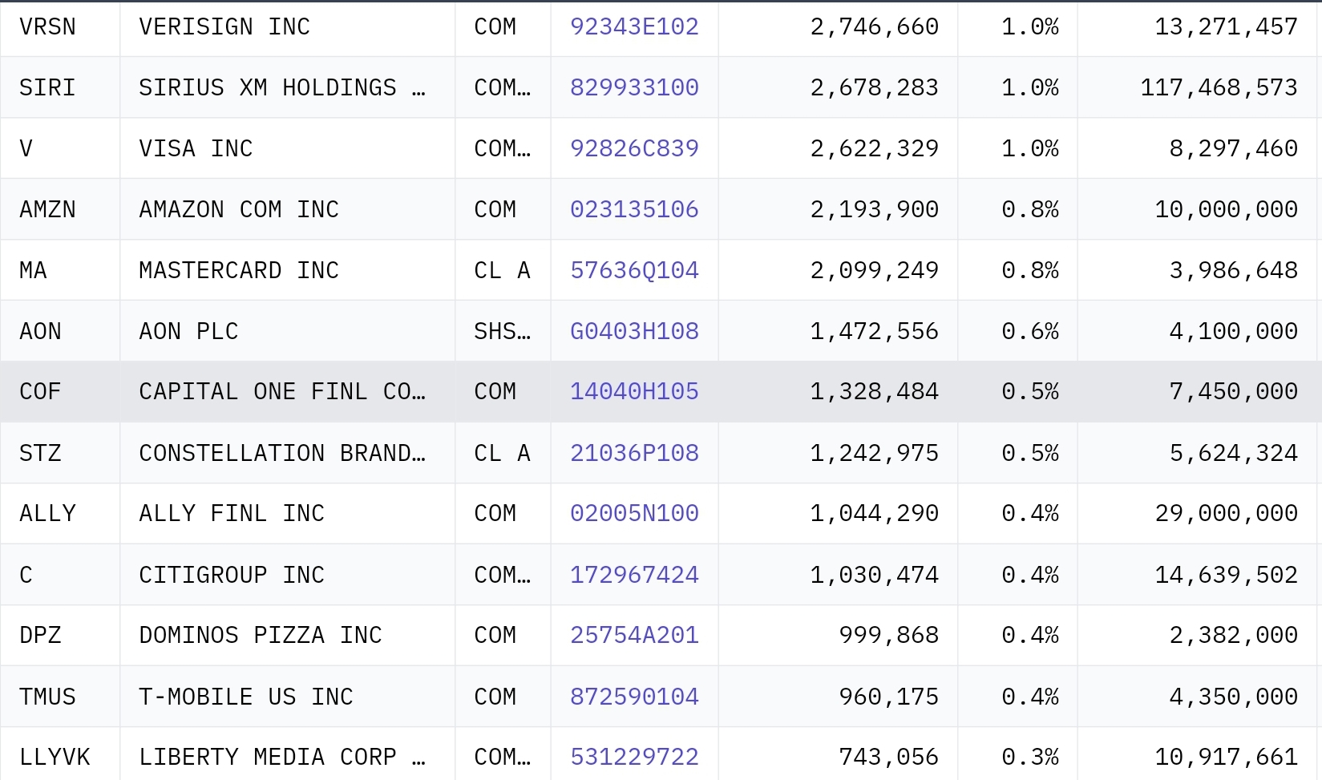Select the MA ticker cell
Viewport: 1322px width, 780px height.
point(60,270)
